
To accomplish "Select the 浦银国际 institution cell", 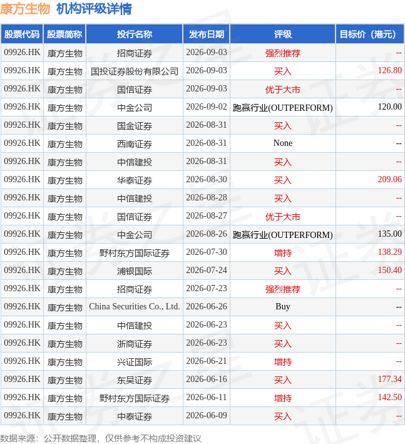I will click(135, 271).
